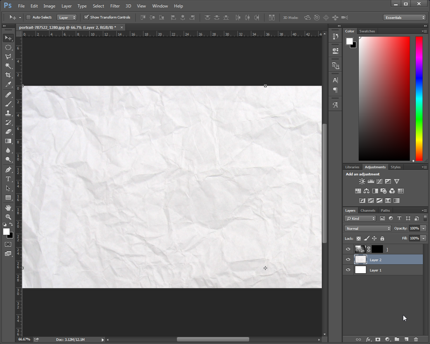The image size is (430, 344).
Task: Select the Eraser tool
Action: pos(8,132)
